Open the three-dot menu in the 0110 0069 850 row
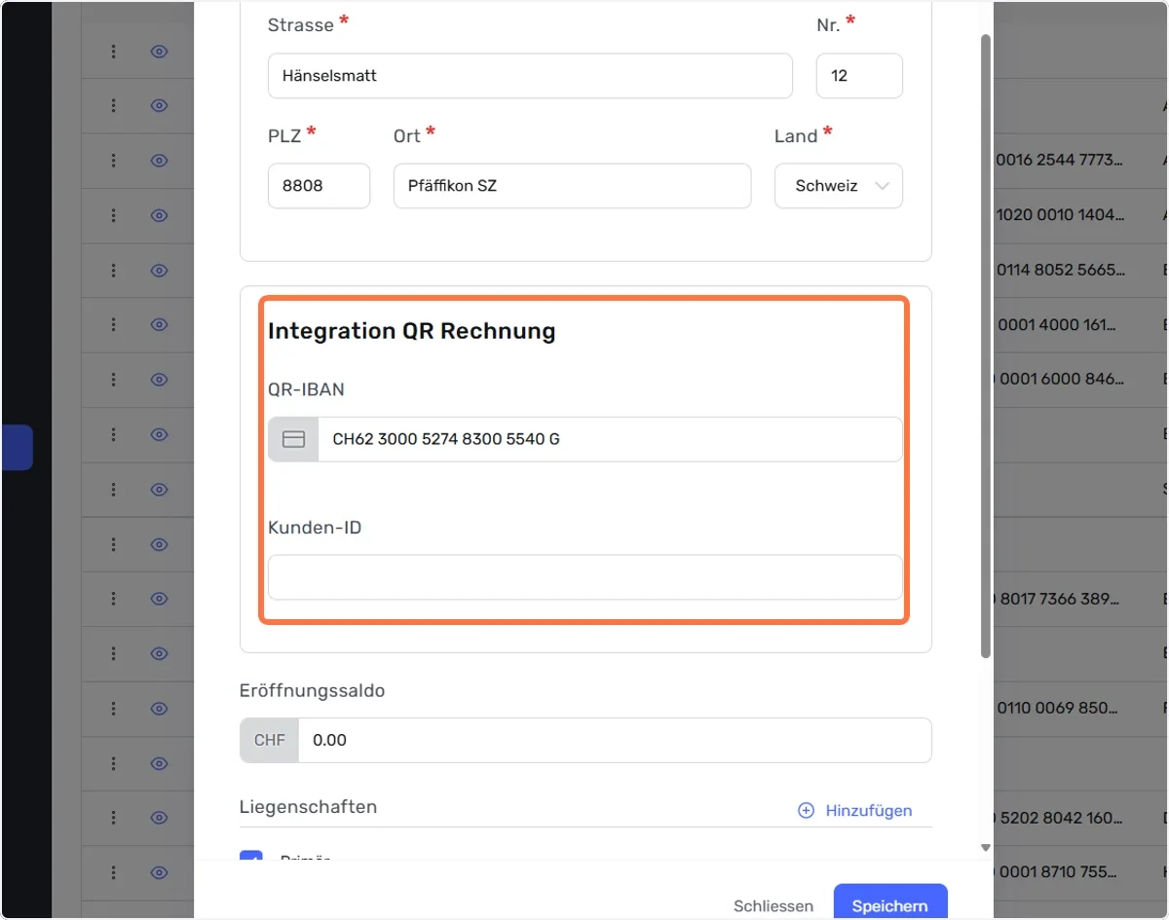 coord(114,708)
